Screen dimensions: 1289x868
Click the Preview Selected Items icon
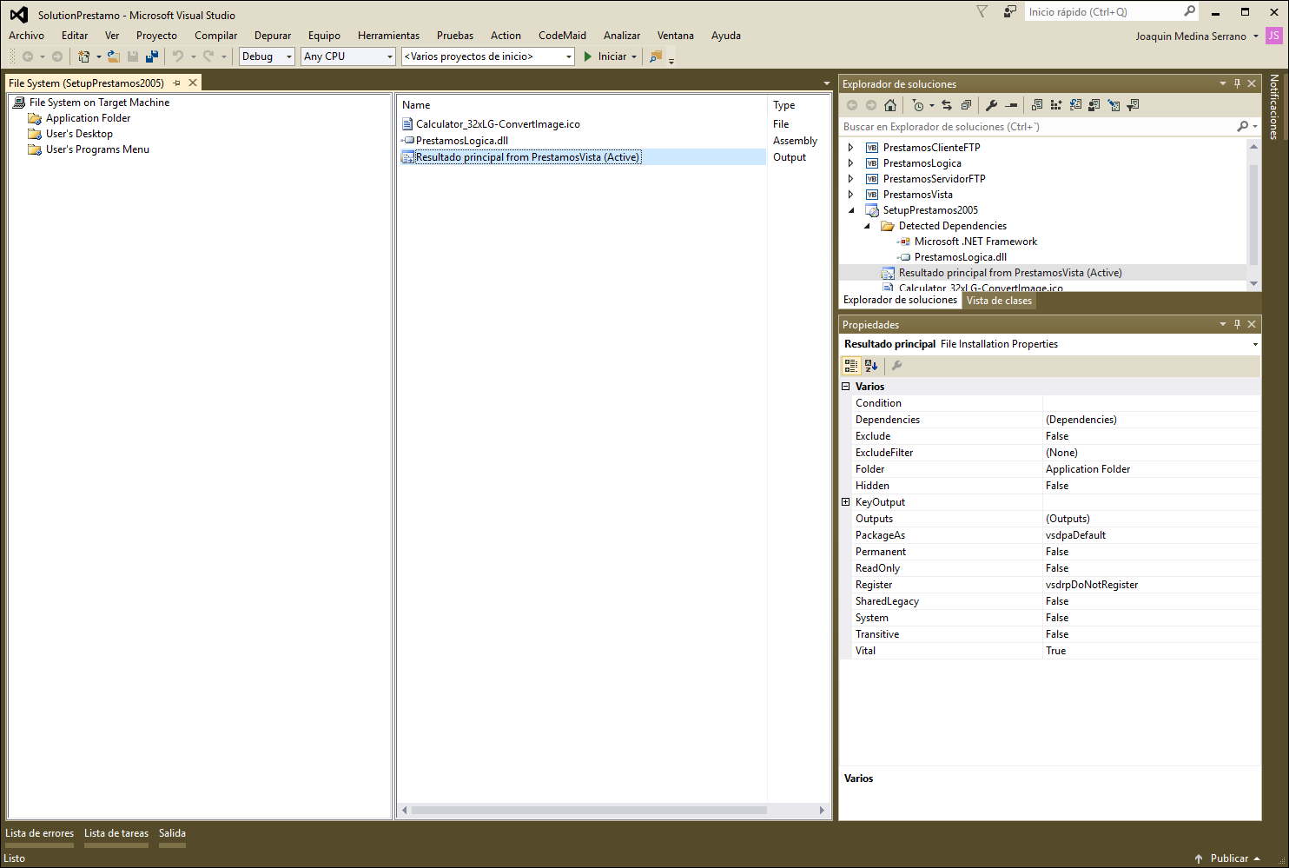pyautogui.click(x=1011, y=105)
